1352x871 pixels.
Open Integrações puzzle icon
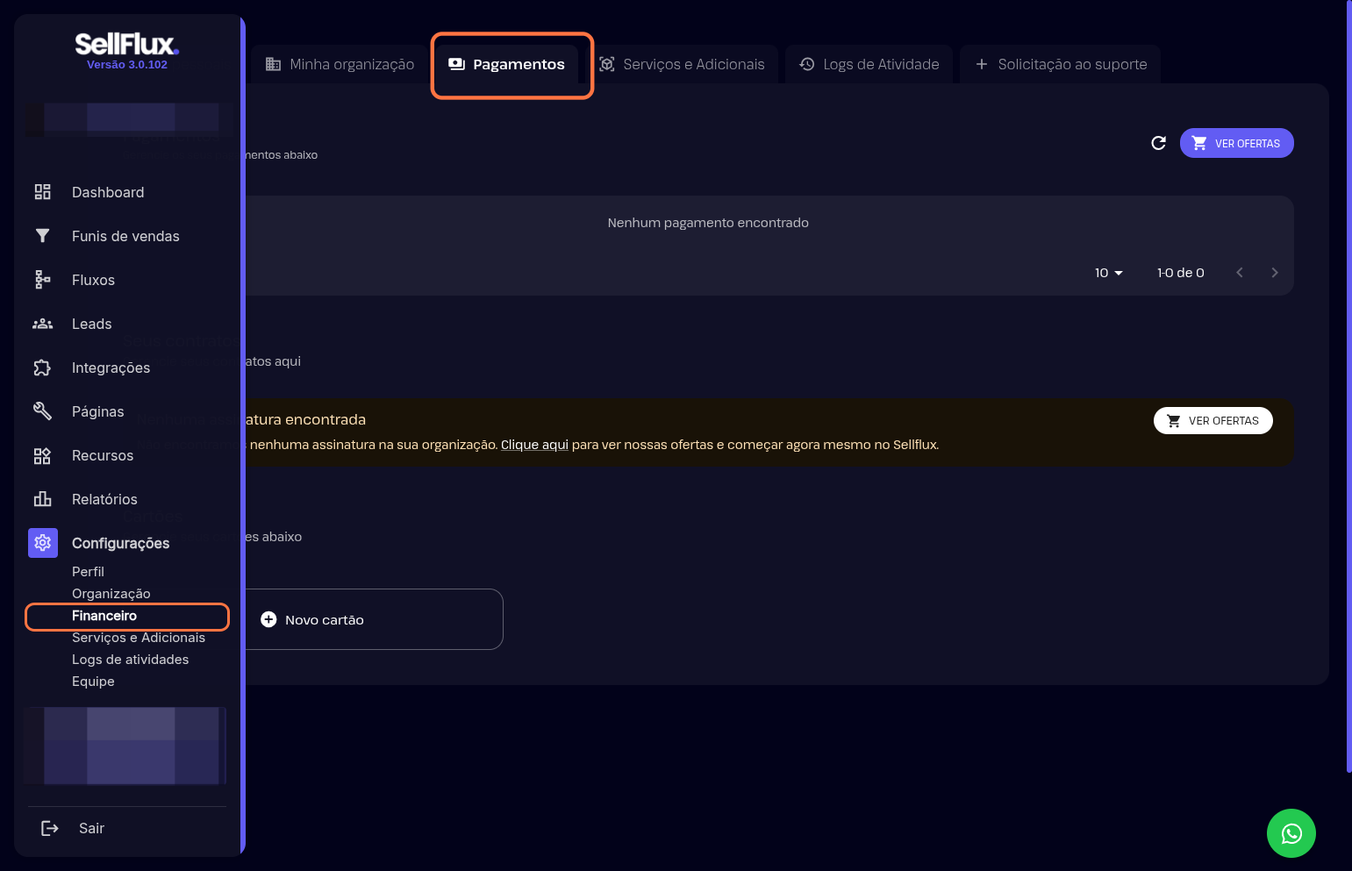click(42, 368)
